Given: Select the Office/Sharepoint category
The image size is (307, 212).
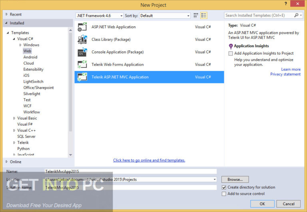Looking at the screenshot, I should pyautogui.click(x=38, y=87).
